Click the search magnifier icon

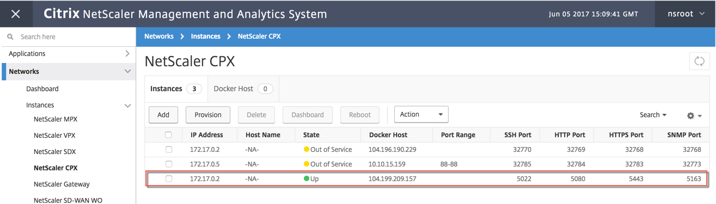coord(10,37)
